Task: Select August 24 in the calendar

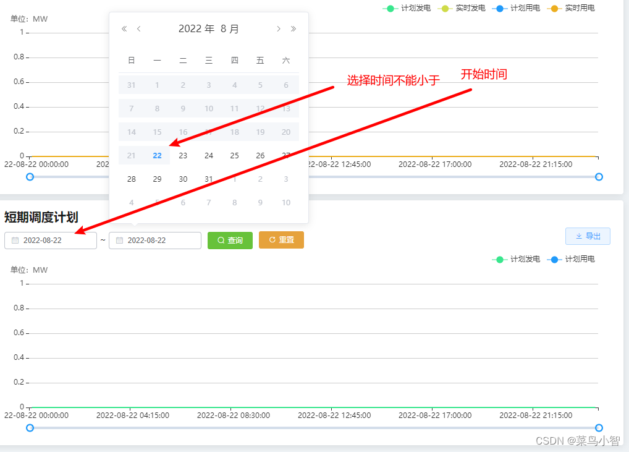Action: tap(209, 156)
